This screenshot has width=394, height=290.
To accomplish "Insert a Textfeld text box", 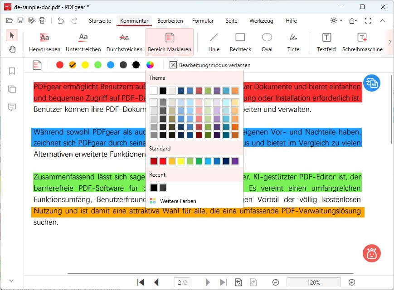I will tap(326, 42).
